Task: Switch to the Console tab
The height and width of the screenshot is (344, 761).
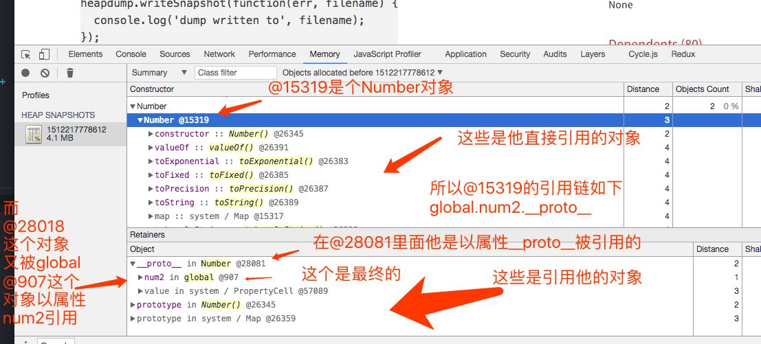Action: click(131, 54)
